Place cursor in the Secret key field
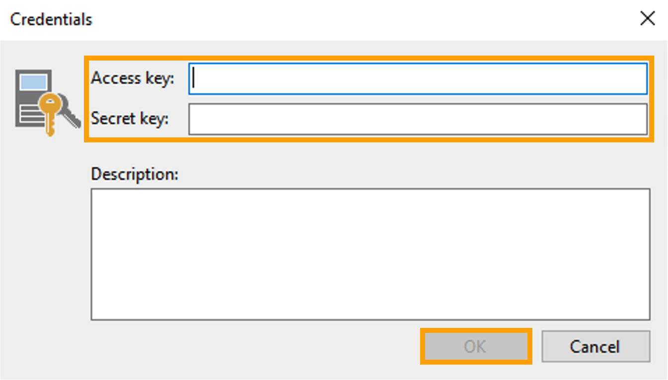Image resolution: width=668 pixels, height=380 pixels. 417,119
